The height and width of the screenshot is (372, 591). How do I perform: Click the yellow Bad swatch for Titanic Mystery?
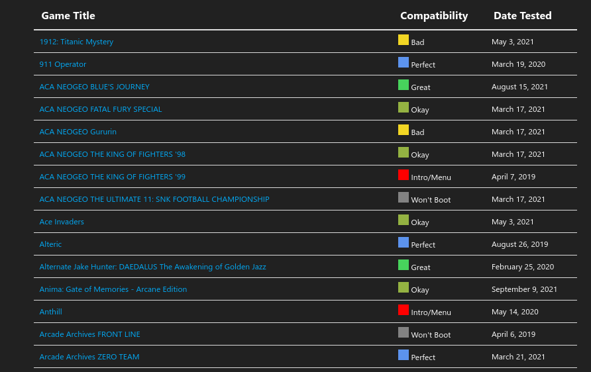click(403, 40)
